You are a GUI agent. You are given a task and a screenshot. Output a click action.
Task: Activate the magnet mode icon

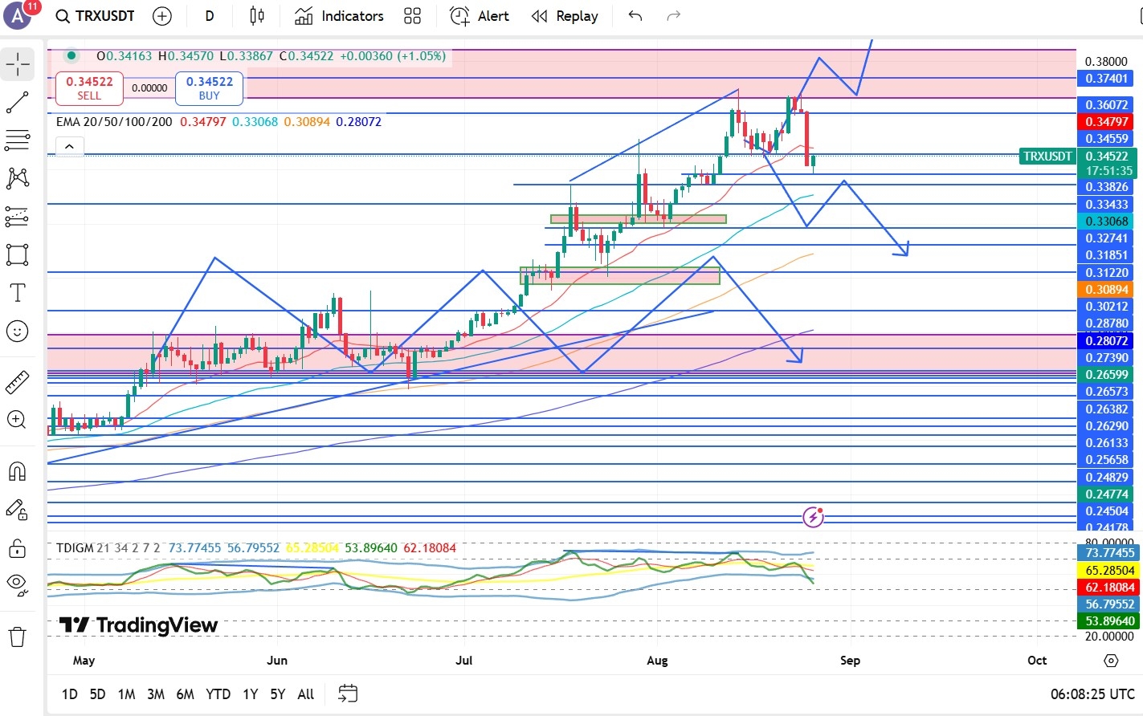tap(18, 471)
